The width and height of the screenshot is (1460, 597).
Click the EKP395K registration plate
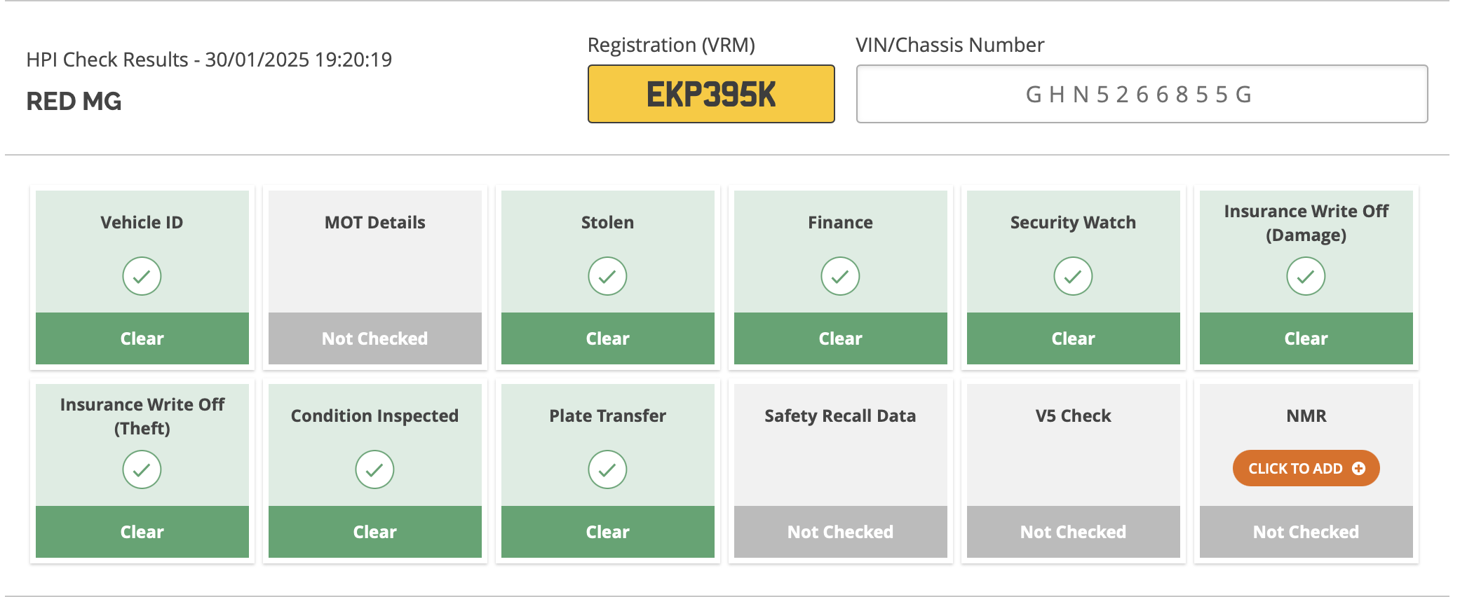point(711,94)
